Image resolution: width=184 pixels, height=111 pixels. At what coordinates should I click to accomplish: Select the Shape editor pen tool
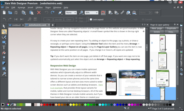[4, 37]
